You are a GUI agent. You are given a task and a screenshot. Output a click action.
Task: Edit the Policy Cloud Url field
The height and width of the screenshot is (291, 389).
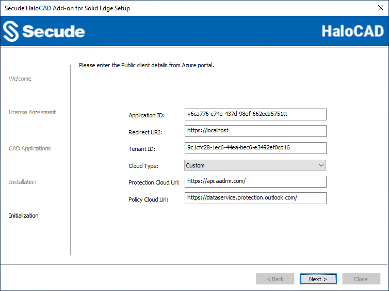click(255, 198)
